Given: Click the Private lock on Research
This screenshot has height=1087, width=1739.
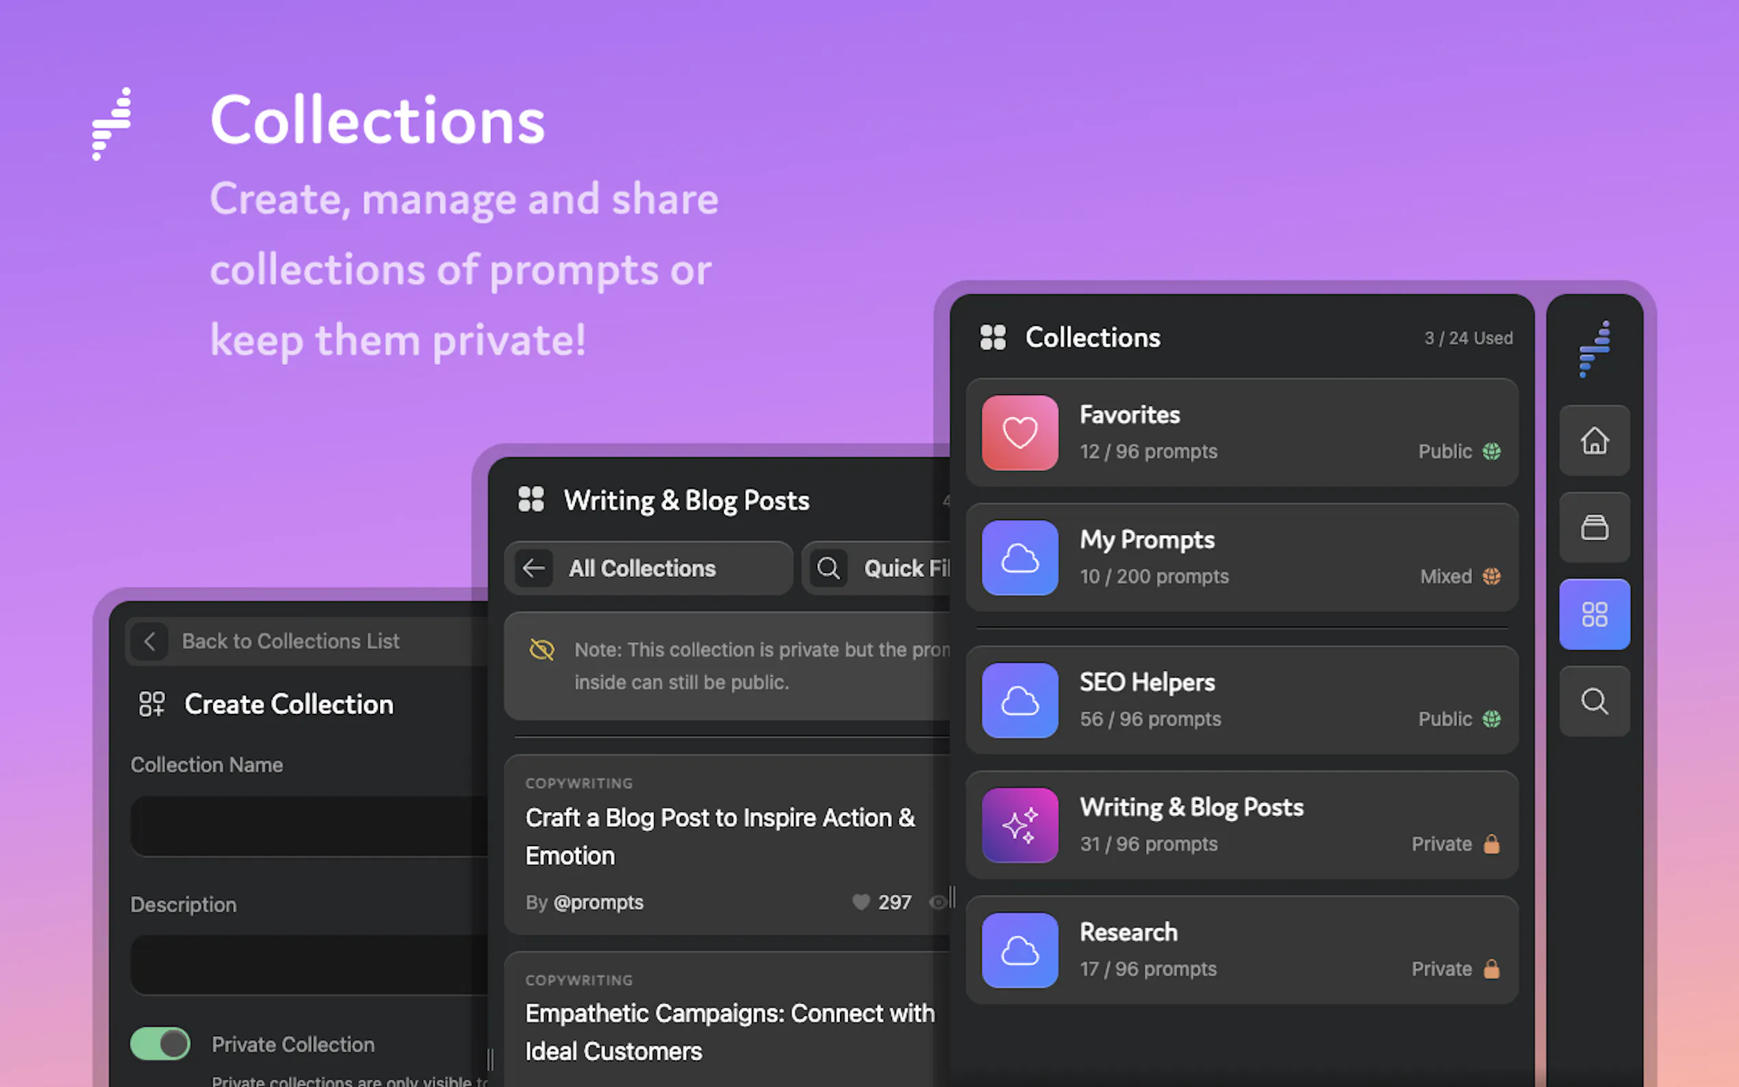Looking at the screenshot, I should pos(1492,969).
